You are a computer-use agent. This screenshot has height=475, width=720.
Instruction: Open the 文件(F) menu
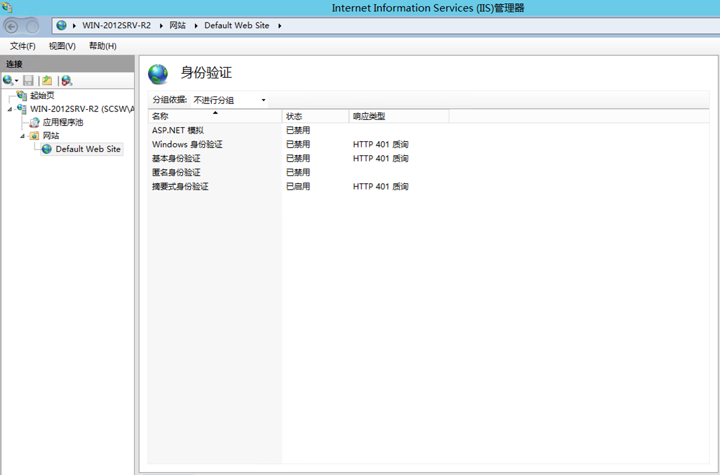[22, 46]
